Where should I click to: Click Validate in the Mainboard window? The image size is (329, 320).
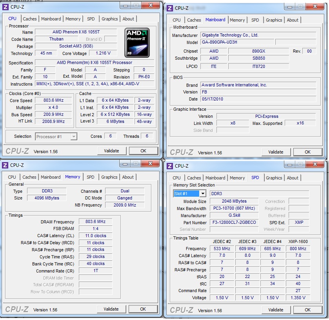click(x=276, y=152)
